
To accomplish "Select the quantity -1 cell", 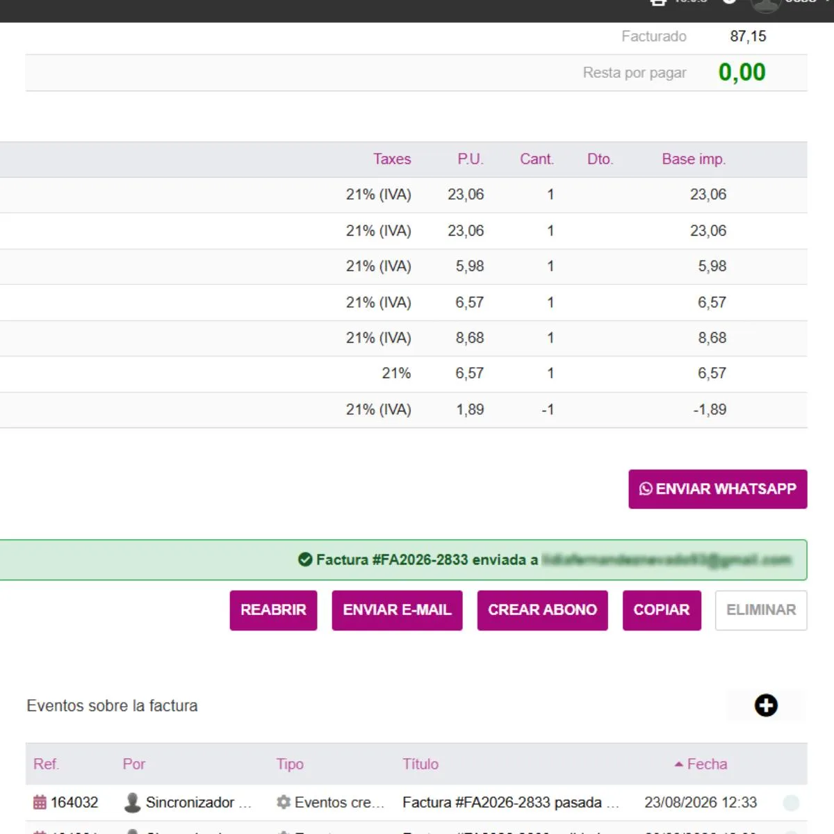I will [548, 409].
